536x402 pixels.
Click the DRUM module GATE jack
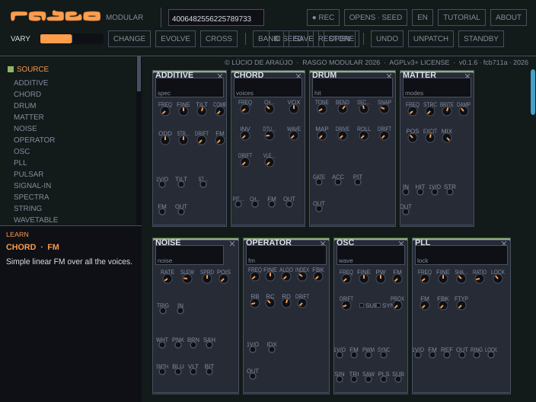coord(319,182)
